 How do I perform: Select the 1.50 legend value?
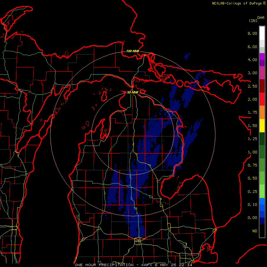tap(252, 126)
